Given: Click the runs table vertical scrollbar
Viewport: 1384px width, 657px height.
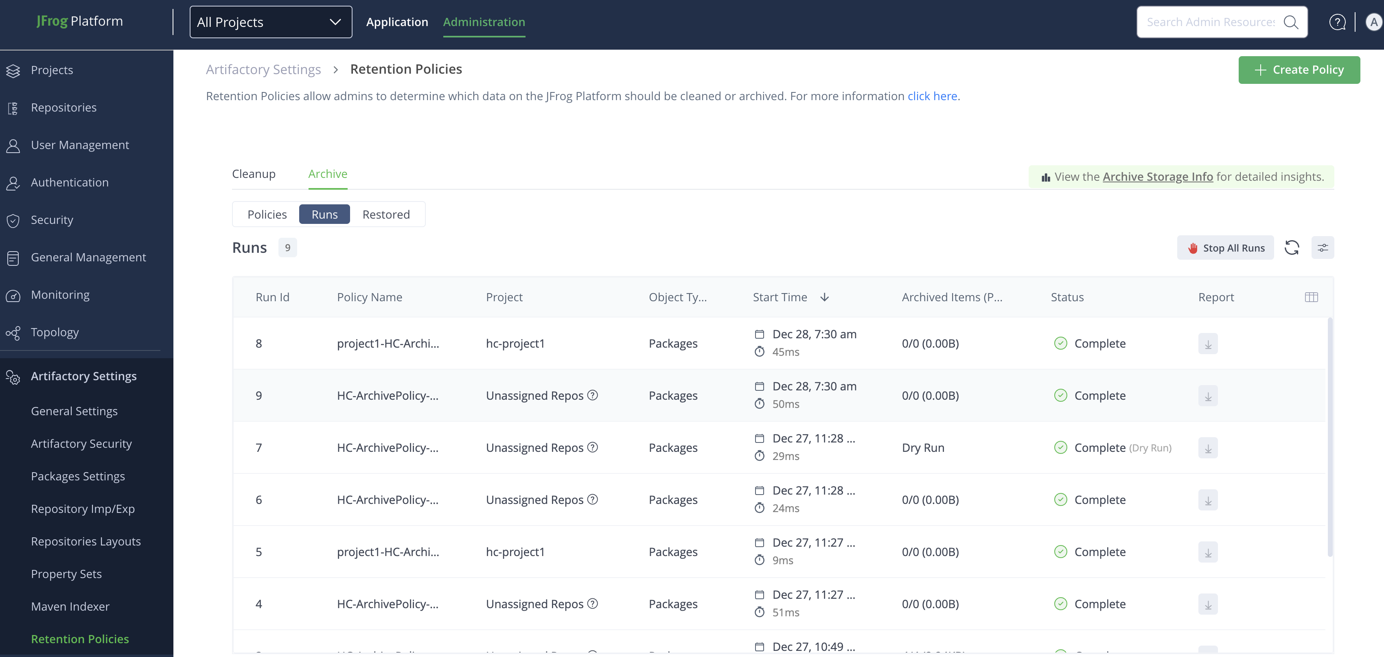Looking at the screenshot, I should click(1330, 436).
